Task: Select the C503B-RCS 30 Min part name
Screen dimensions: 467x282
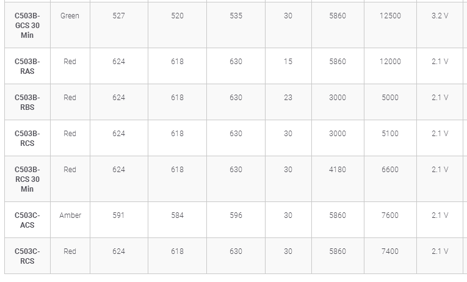Action: tap(27, 179)
